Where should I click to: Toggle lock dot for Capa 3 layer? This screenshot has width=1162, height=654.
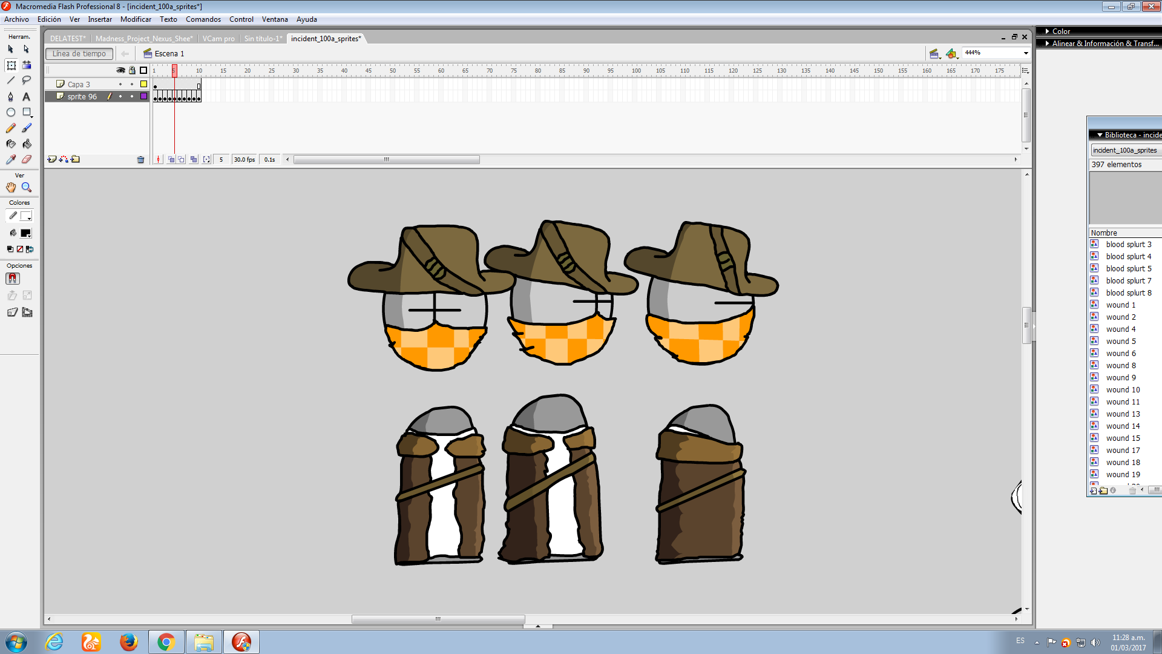point(132,84)
